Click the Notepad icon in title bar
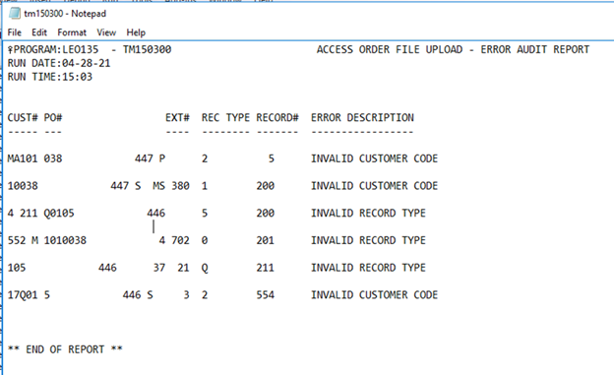This screenshot has height=375, width=614. 15,14
